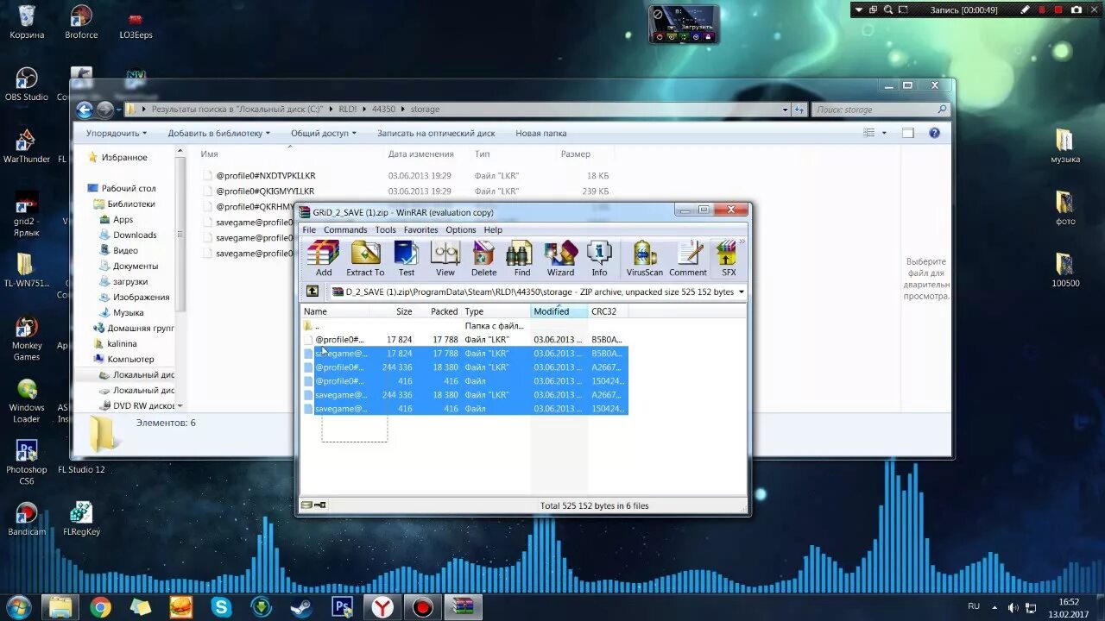Image resolution: width=1105 pixels, height=621 pixels.
Task: Select the parent folder '..' row
Action: click(x=464, y=326)
